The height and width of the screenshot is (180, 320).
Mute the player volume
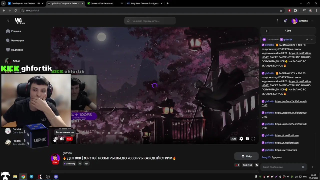pyautogui.click(x=62, y=139)
